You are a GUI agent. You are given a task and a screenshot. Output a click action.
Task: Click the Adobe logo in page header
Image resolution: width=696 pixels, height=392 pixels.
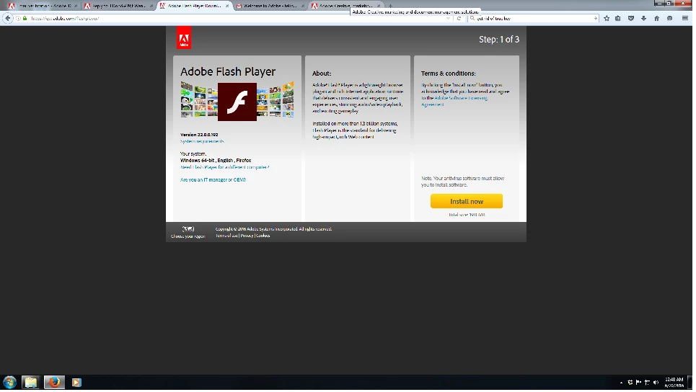tap(184, 37)
